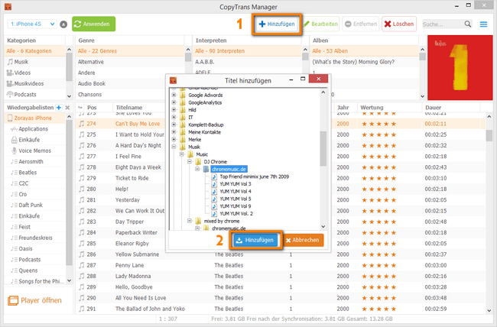This screenshot has height=327, width=497.
Task: Click music note icon of track 287
Action: [x=82, y=265]
